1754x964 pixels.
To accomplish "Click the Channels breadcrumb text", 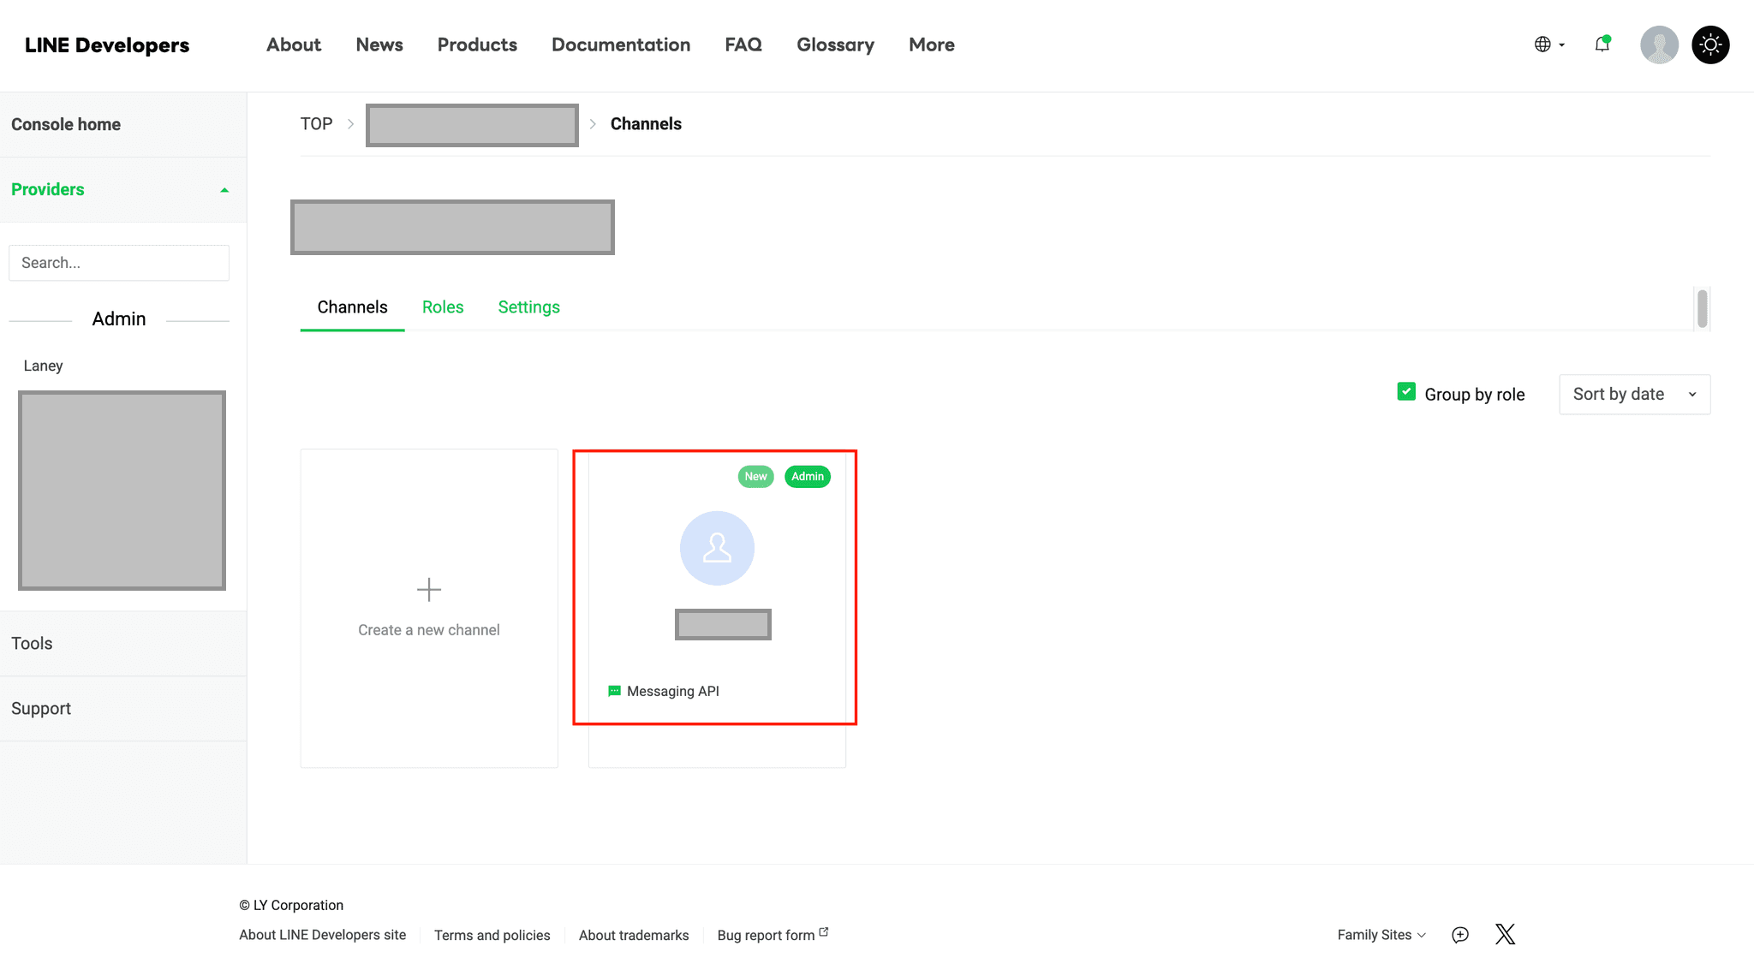I will 646,124.
